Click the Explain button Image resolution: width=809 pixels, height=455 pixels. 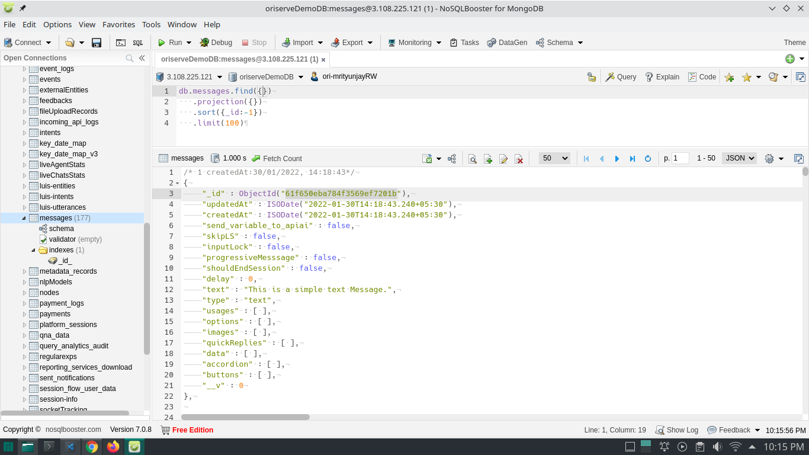(x=662, y=77)
